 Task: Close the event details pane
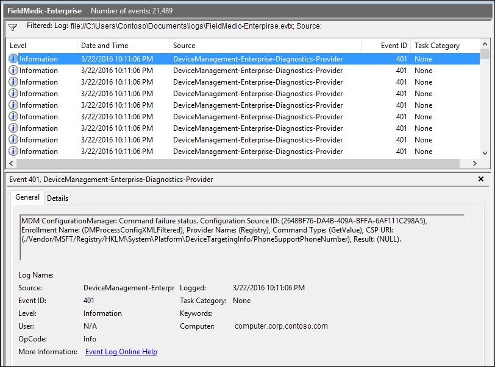tap(481, 180)
